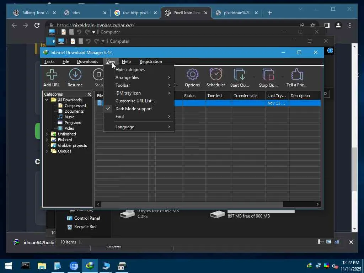Open the Tasks menu
This screenshot has height=273, width=364.
coord(49,61)
